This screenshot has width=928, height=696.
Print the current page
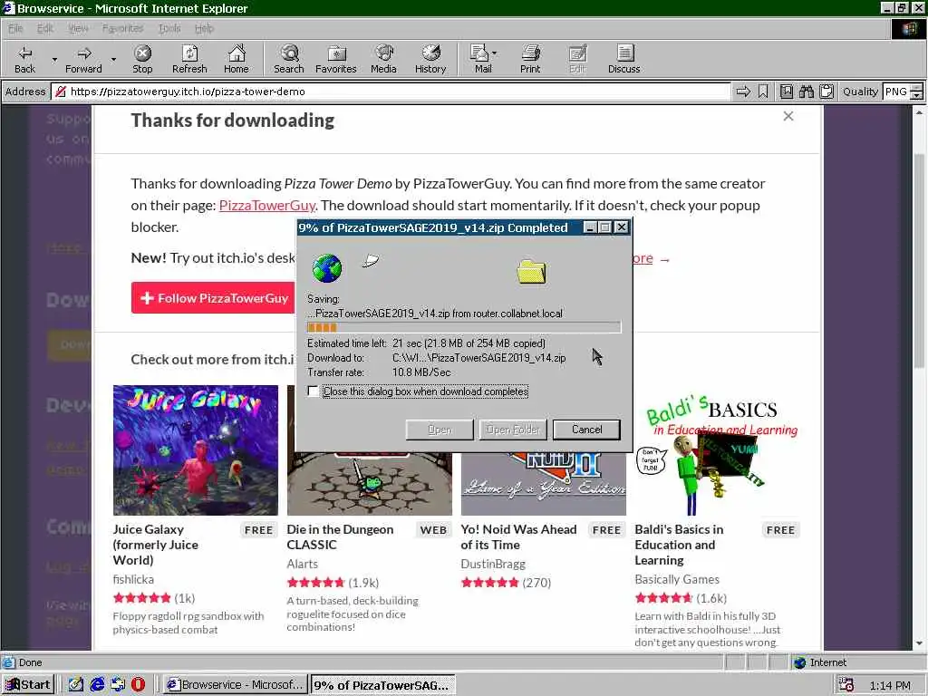pos(530,59)
